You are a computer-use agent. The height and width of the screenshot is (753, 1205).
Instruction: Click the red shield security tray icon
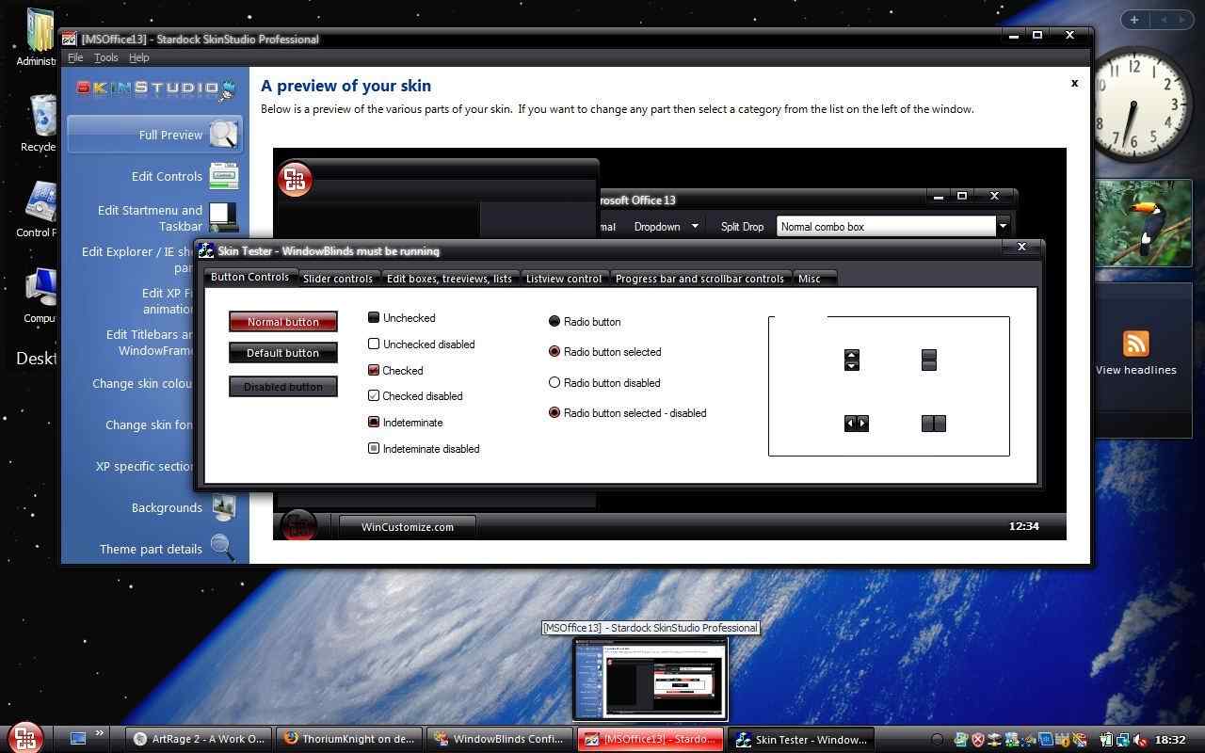tap(978, 740)
